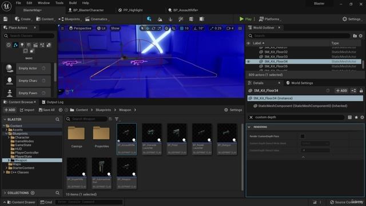Image resolution: width=366 pixels, height=206 pixels.
Task: Select the Basic category icon in Place Actors
Action: point(15,45)
